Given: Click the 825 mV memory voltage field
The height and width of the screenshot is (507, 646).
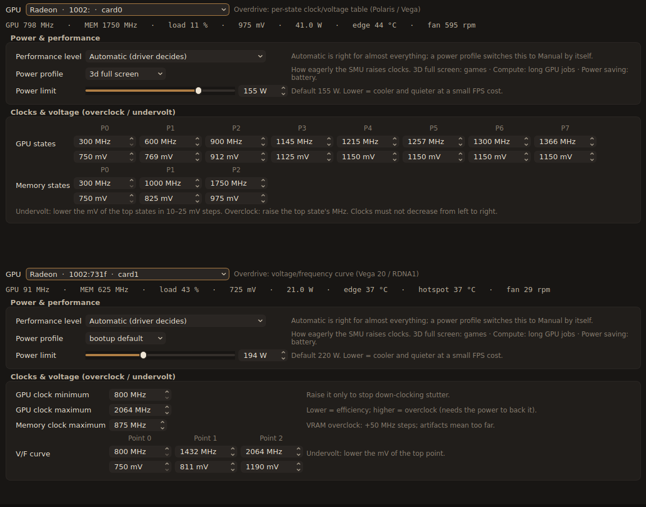Looking at the screenshot, I should click(x=170, y=199).
